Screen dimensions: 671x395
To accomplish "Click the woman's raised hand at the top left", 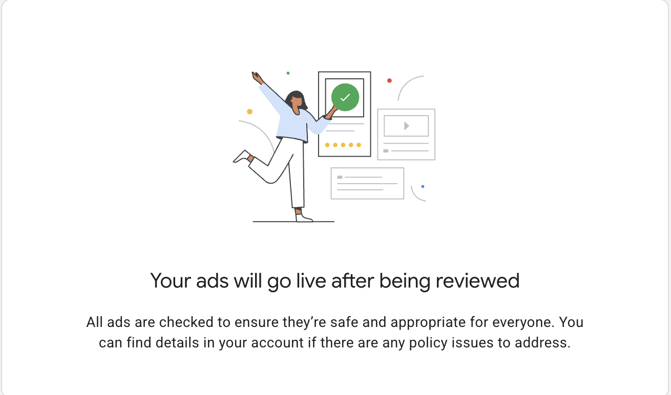I will (x=257, y=77).
